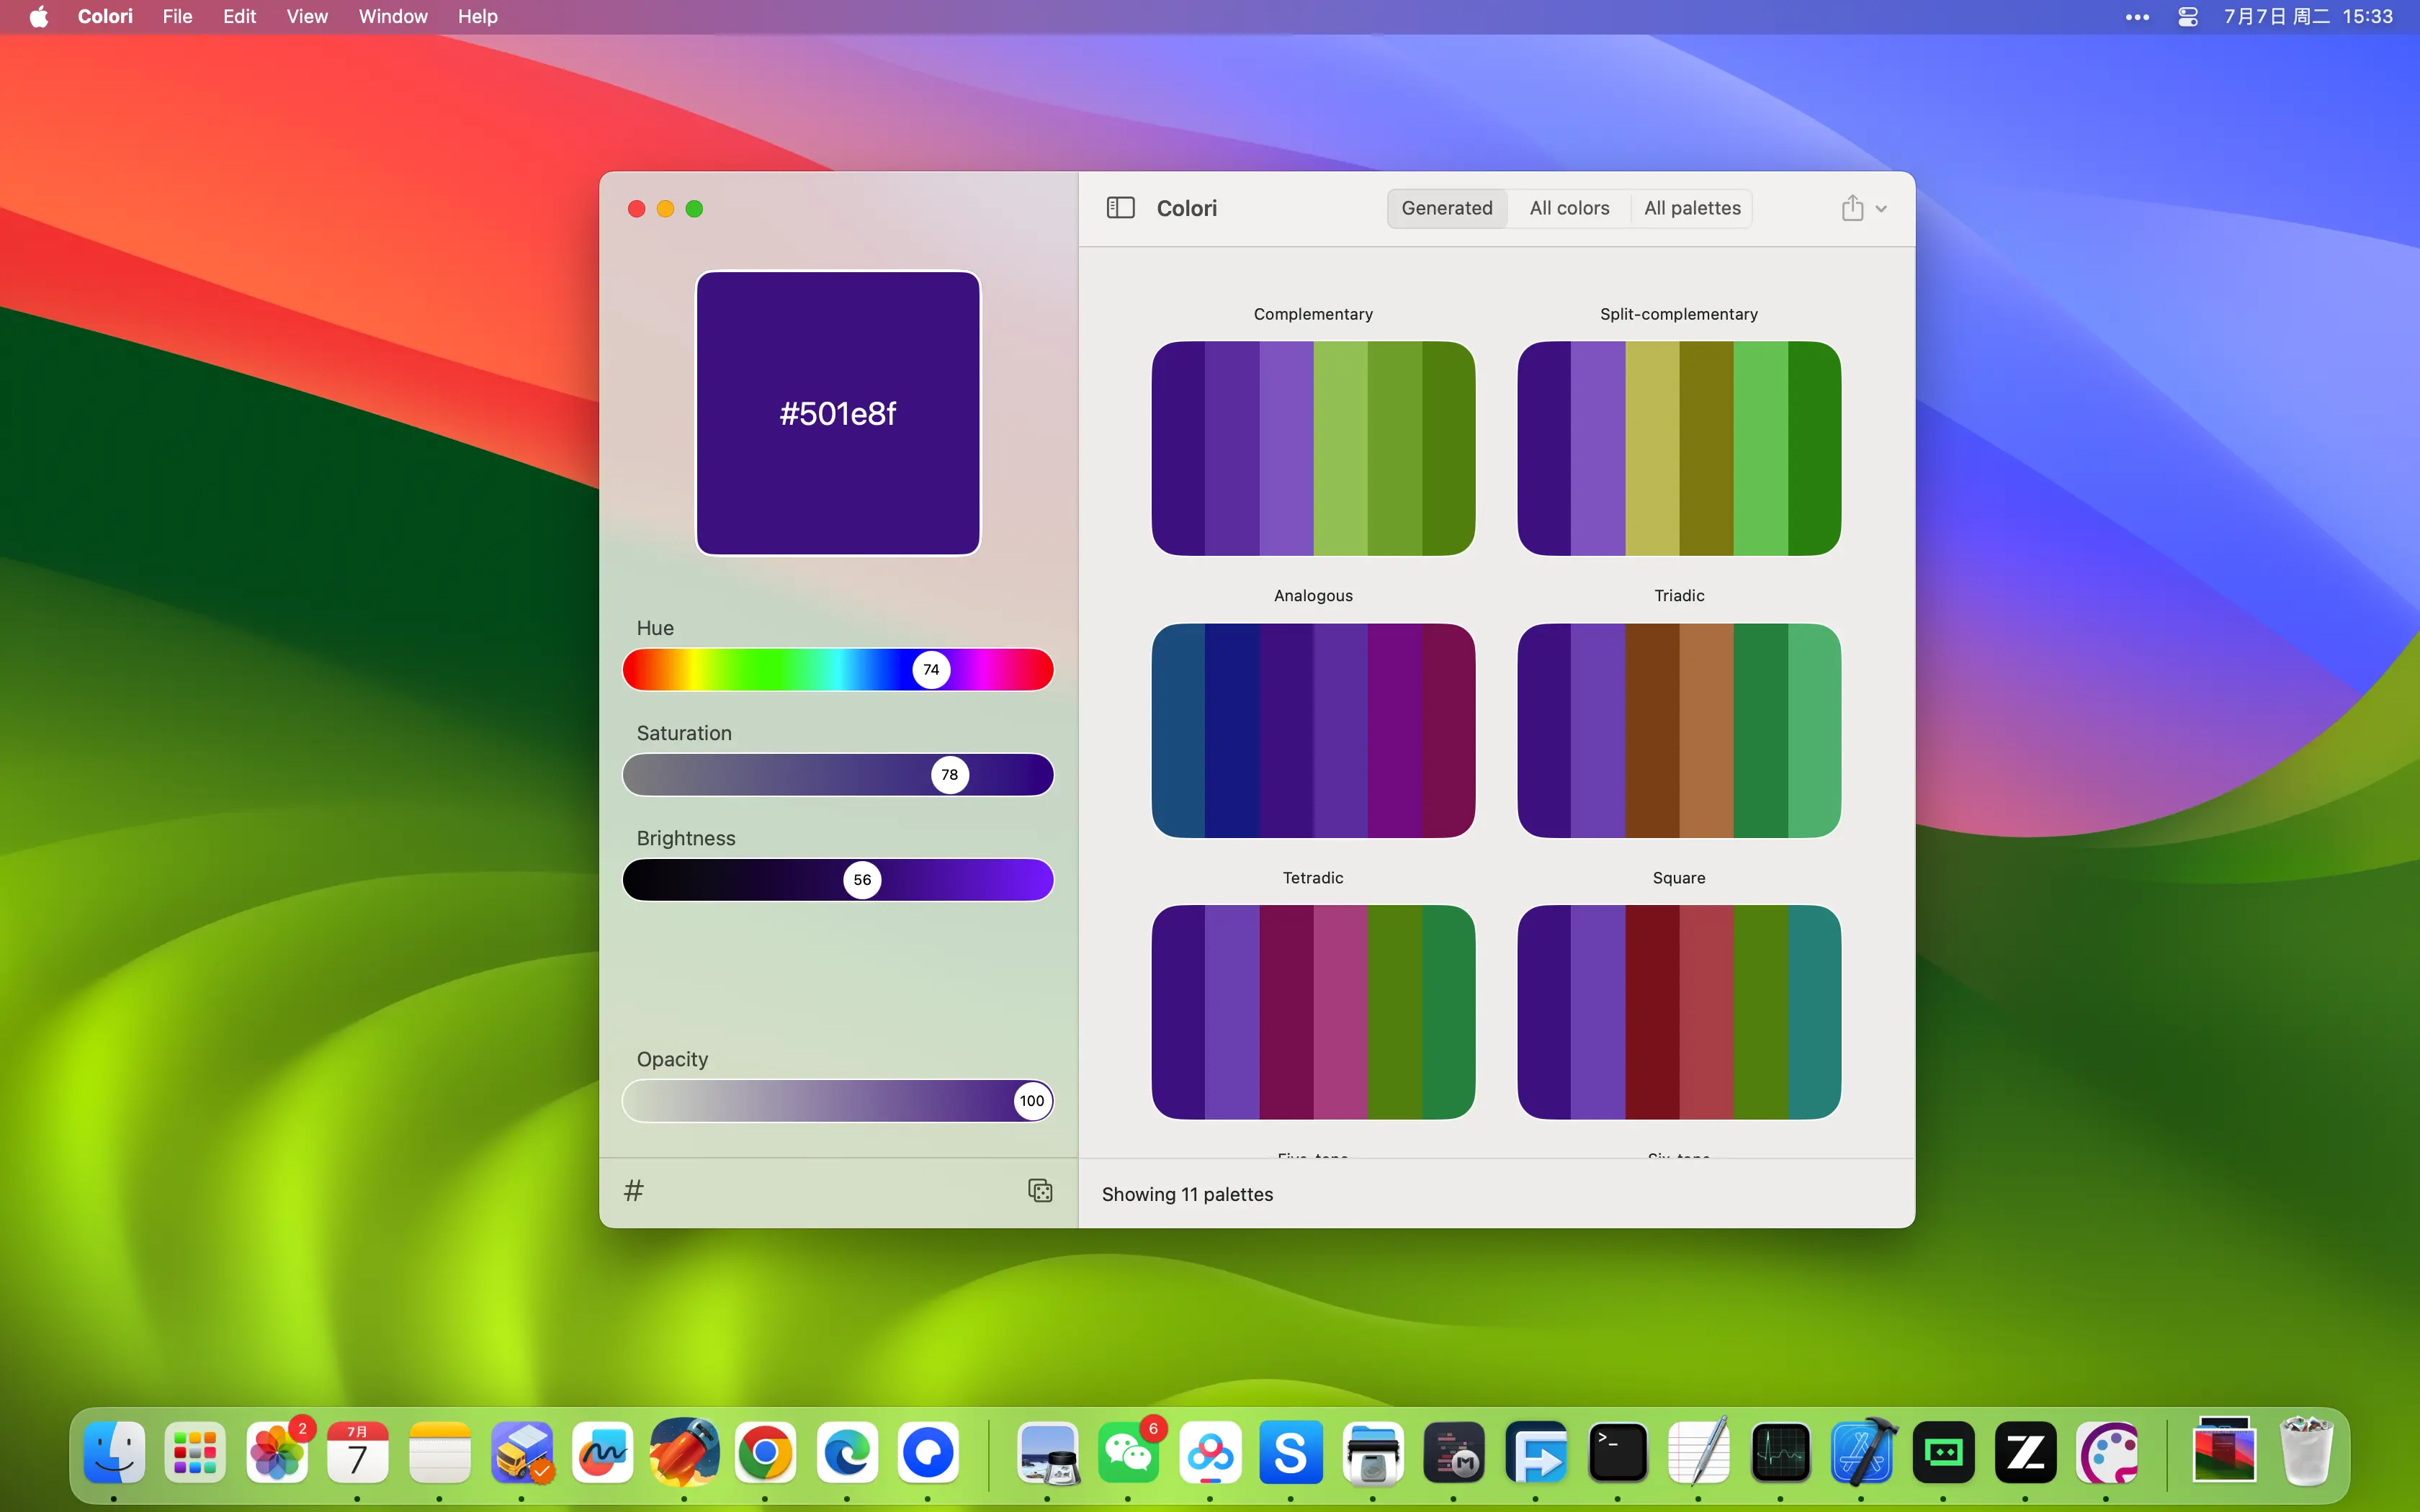
Task: Open Control Center in menu bar
Action: [x=2187, y=17]
